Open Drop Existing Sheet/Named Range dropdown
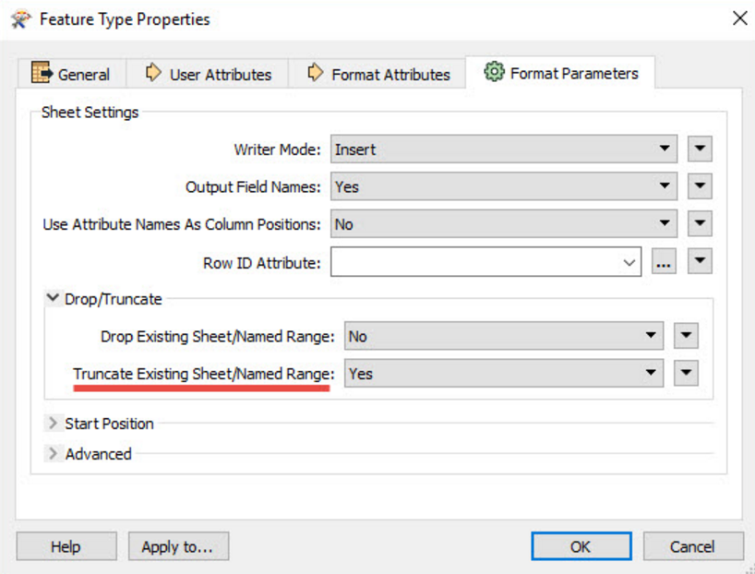The height and width of the screenshot is (574, 755). 504,337
